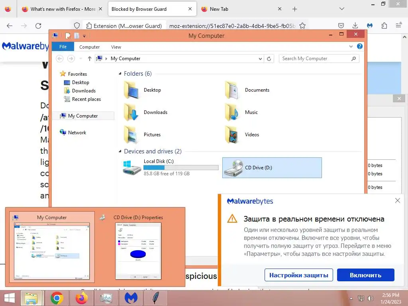Open the Videos folder icon
408x306 pixels.
tap(231, 135)
